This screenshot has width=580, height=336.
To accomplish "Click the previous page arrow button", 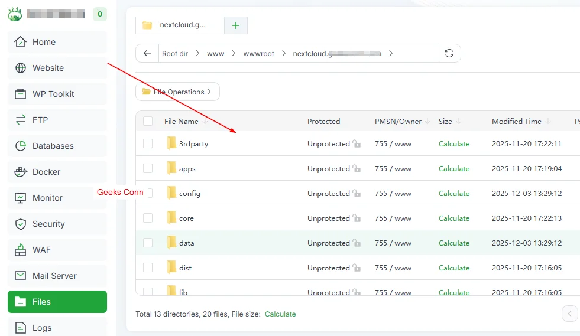I will pos(569,314).
